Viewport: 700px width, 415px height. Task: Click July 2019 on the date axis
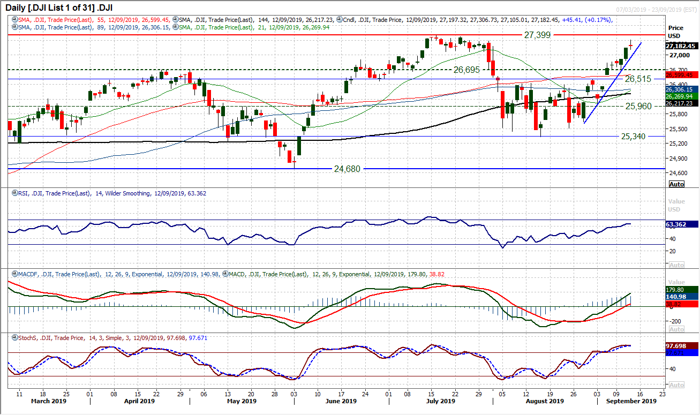[440, 401]
